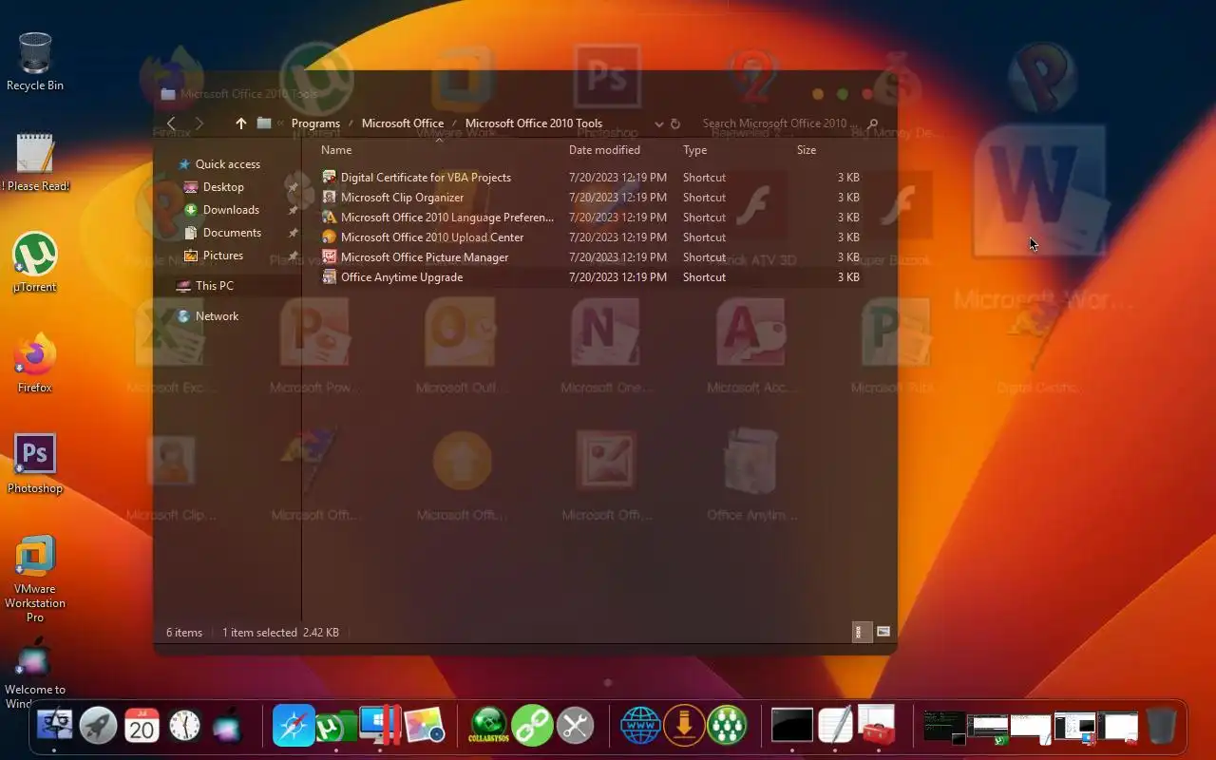Image resolution: width=1216 pixels, height=760 pixels.
Task: Click '6 items' in the status bar
Action: coord(184,633)
